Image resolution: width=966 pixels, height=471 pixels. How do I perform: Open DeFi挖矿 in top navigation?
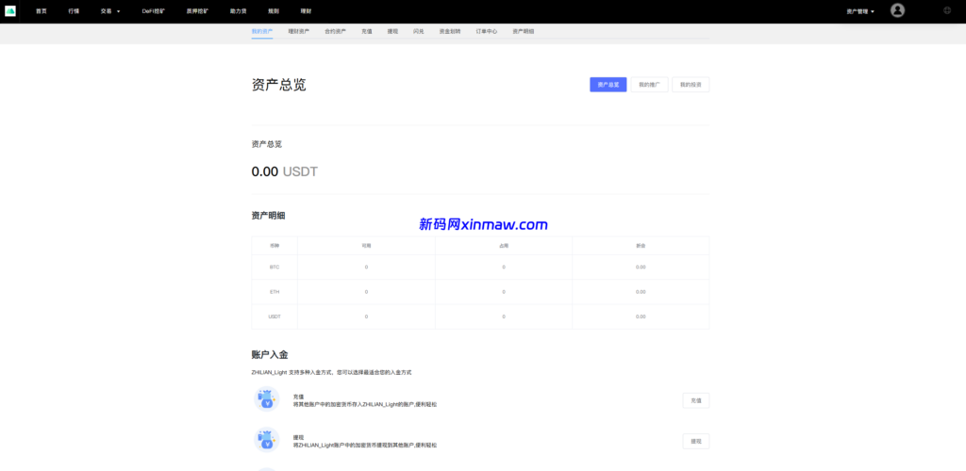[x=154, y=11]
